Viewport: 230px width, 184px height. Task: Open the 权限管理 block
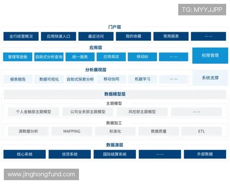[x=210, y=56]
